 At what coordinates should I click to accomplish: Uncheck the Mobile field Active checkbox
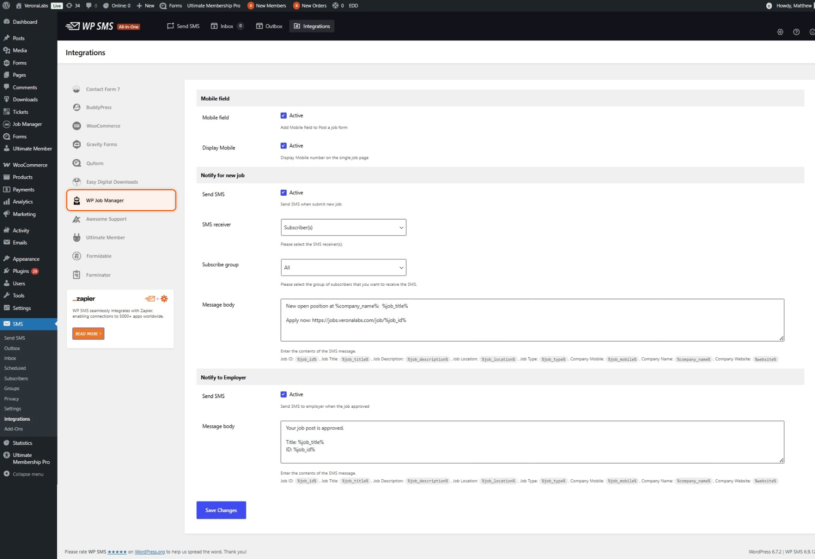pyautogui.click(x=283, y=116)
